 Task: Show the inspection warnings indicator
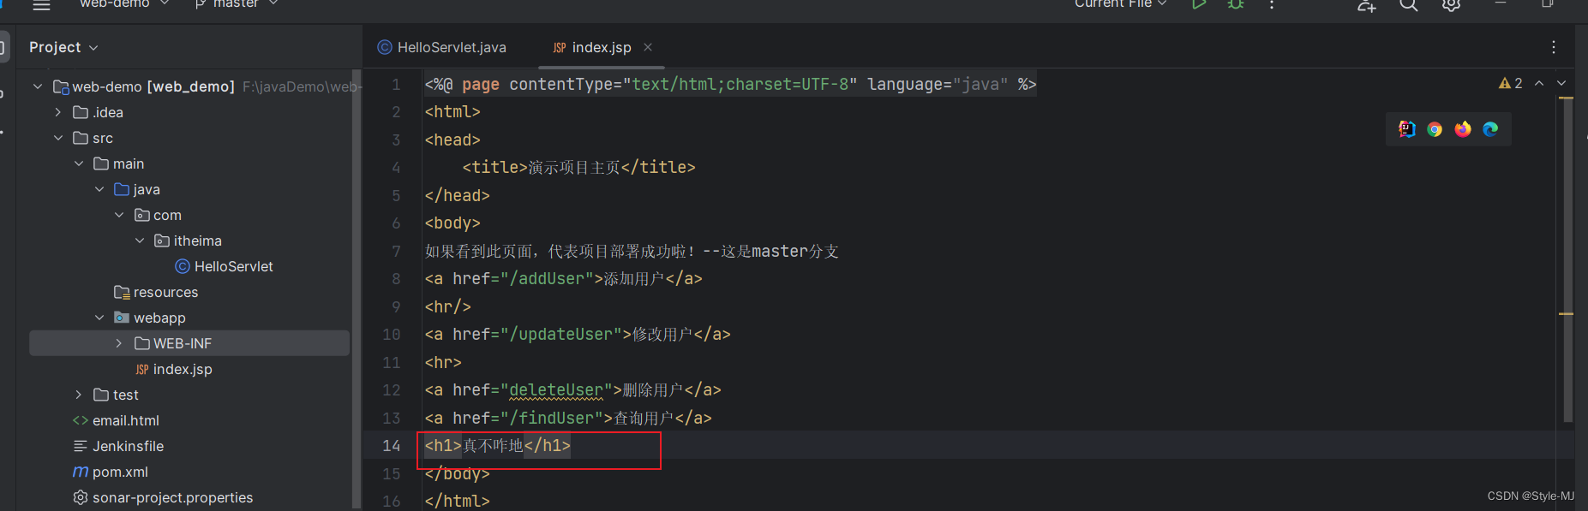[1511, 83]
